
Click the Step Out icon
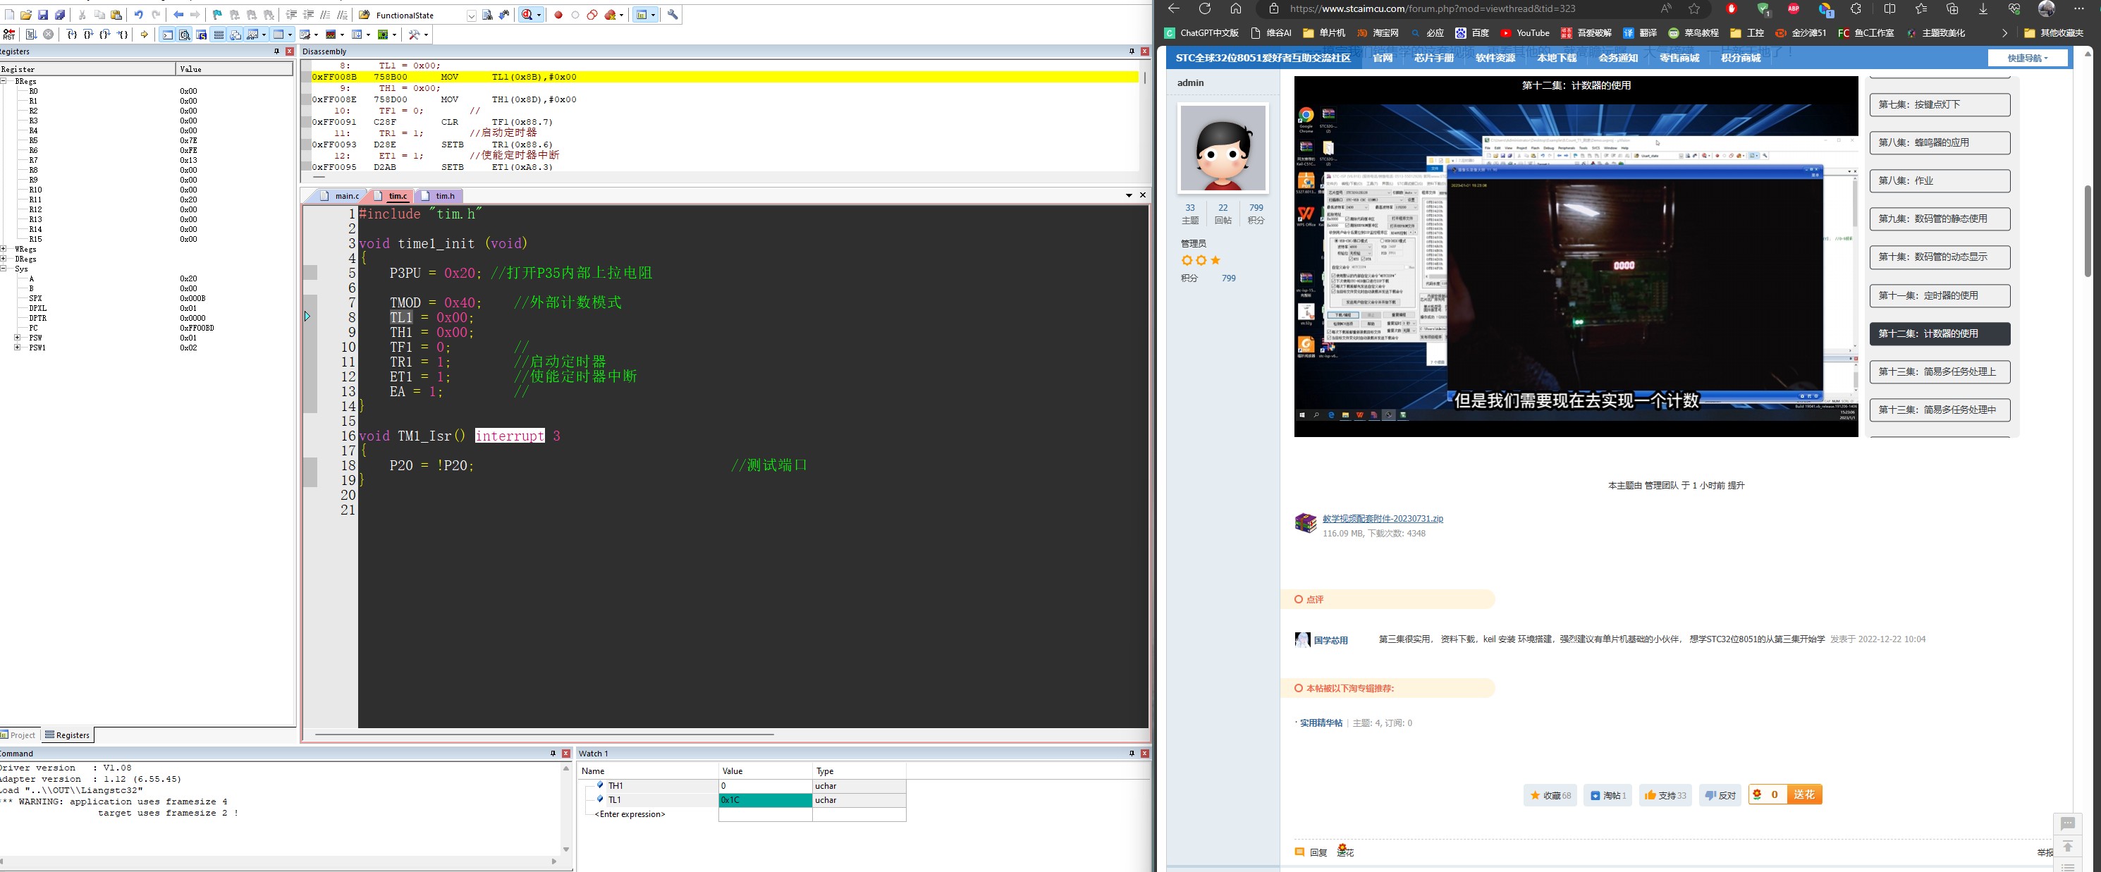point(104,35)
